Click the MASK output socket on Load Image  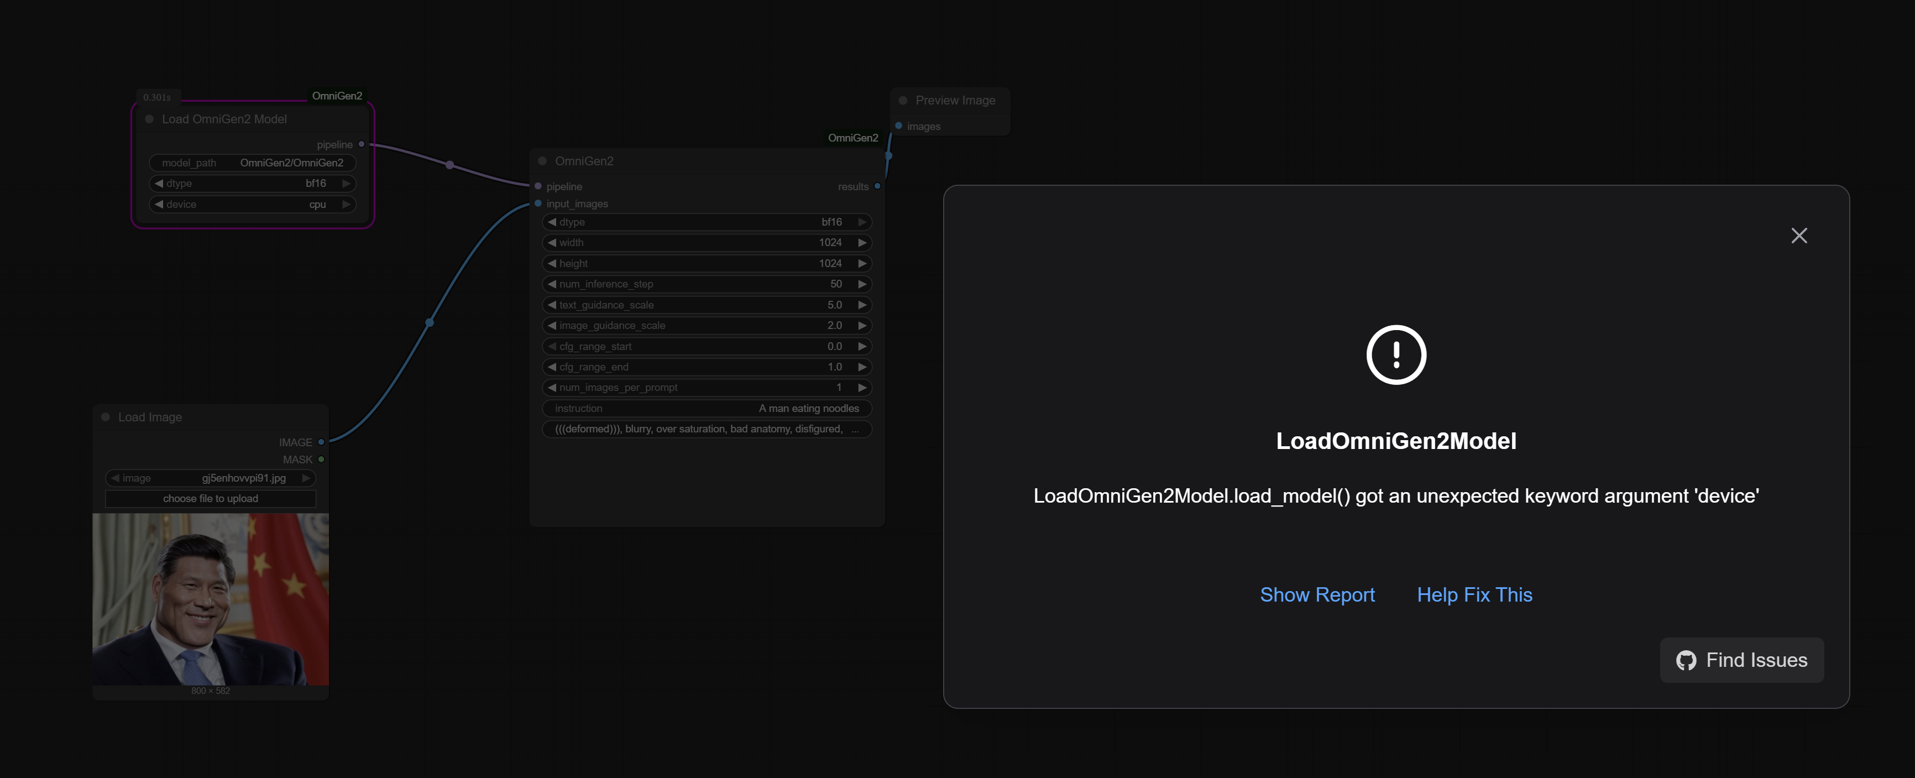pos(321,460)
